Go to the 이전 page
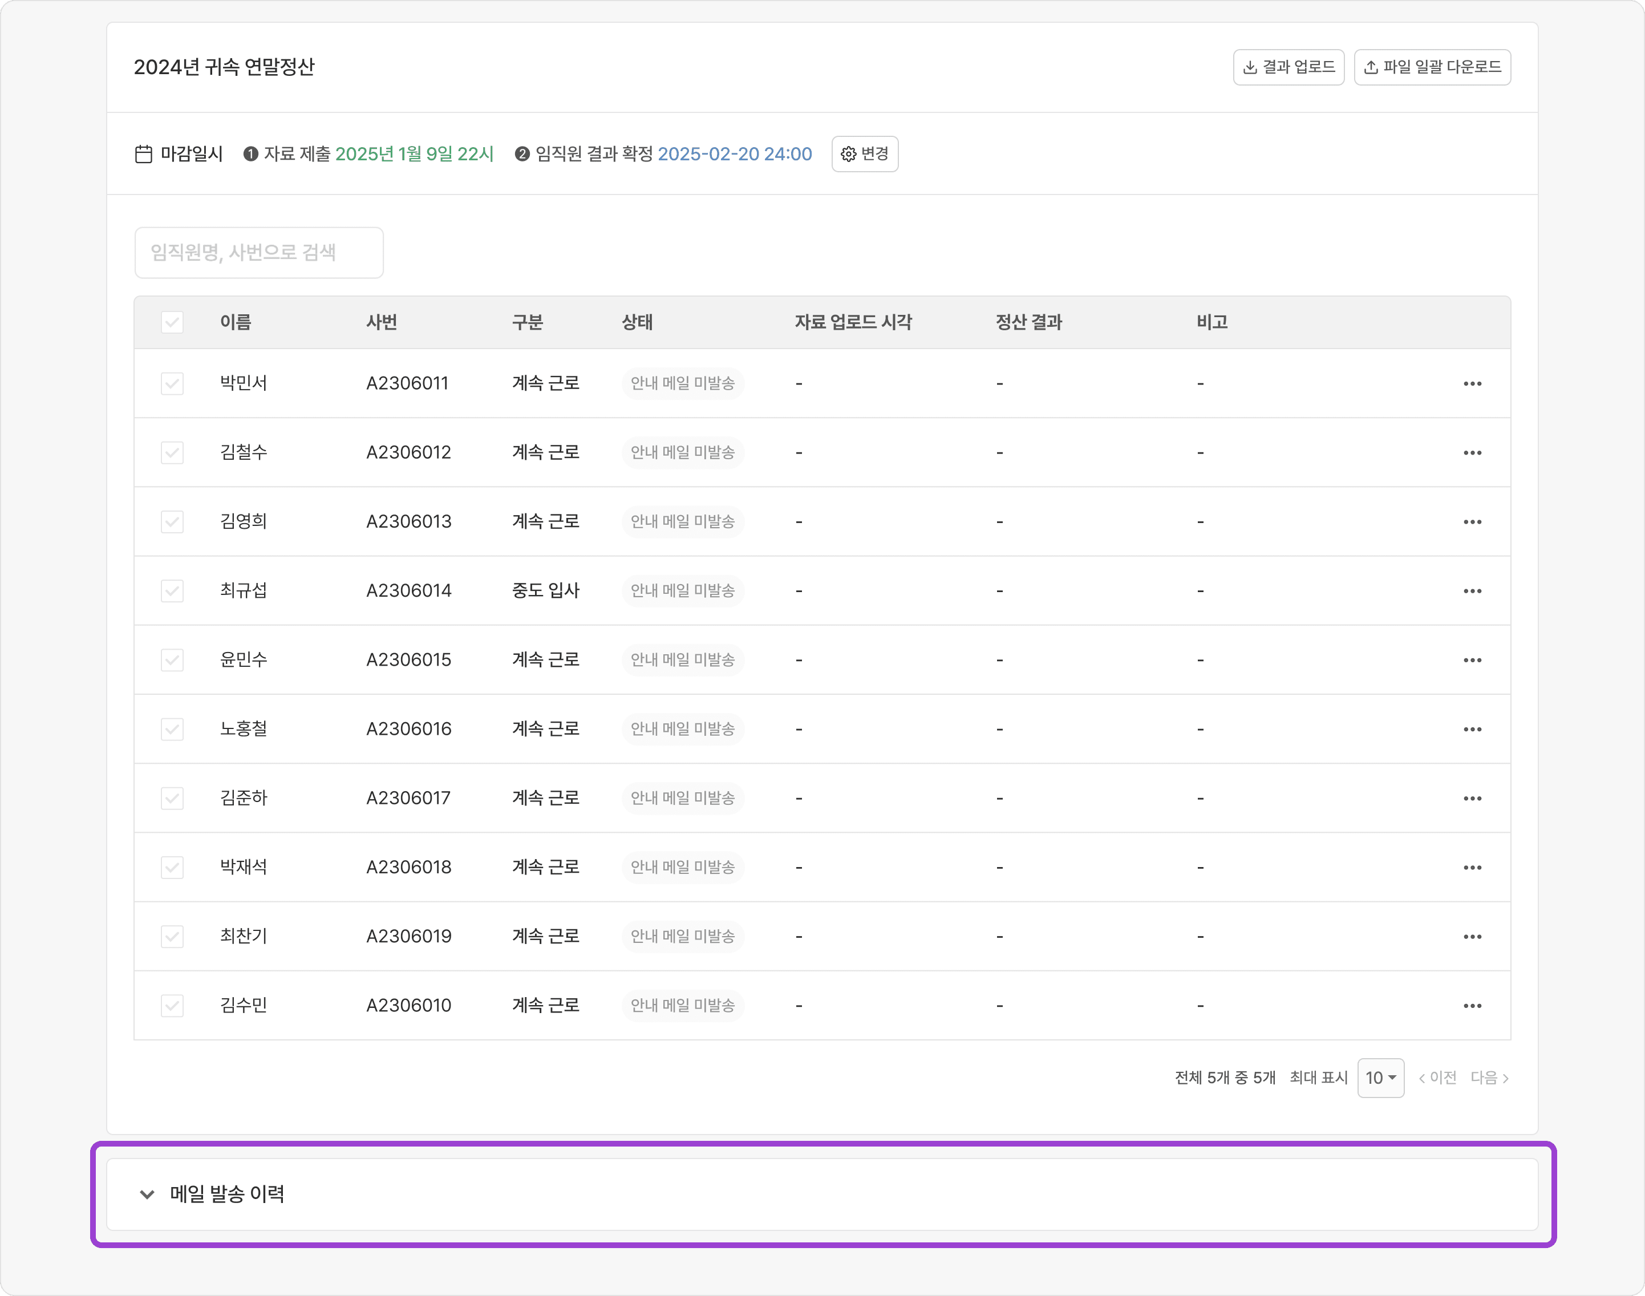Viewport: 1645px width, 1296px height. (x=1438, y=1078)
